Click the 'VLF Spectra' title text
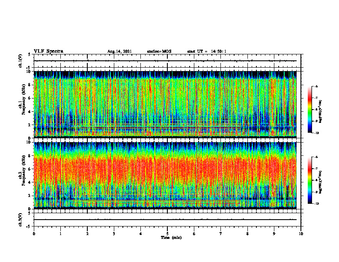The image size is (339, 262). coord(48,51)
